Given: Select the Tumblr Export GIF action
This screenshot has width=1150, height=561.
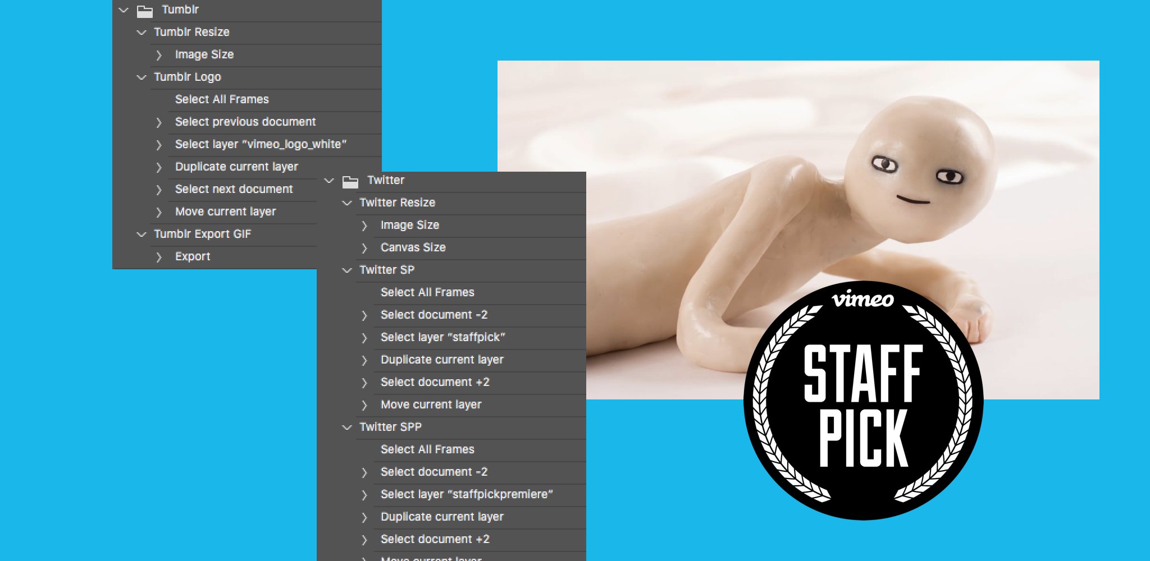Looking at the screenshot, I should (202, 234).
